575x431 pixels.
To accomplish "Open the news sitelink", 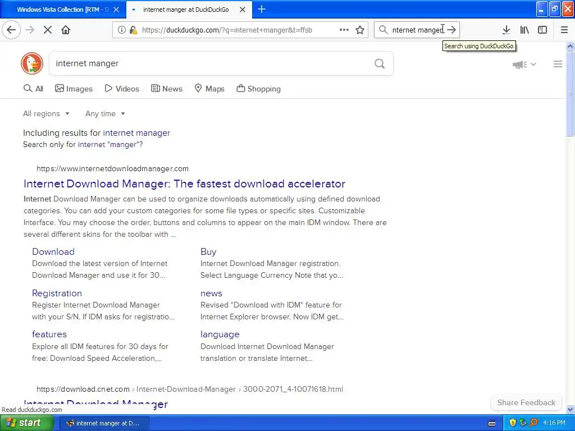I will (x=211, y=293).
